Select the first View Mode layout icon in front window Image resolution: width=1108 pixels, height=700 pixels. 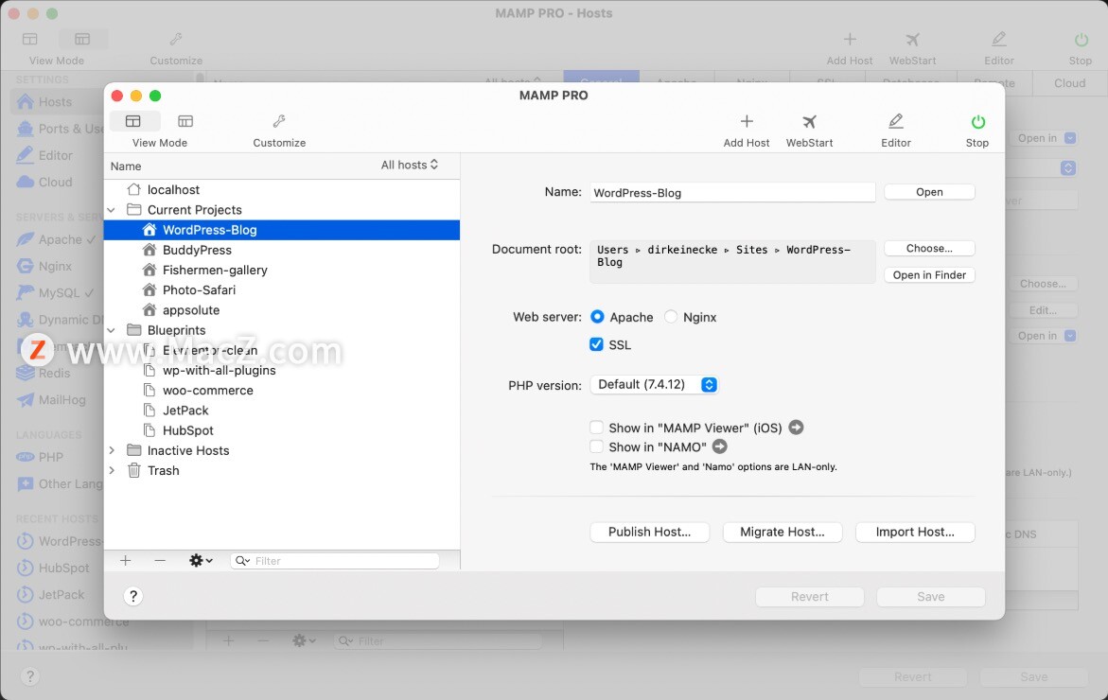click(x=133, y=121)
